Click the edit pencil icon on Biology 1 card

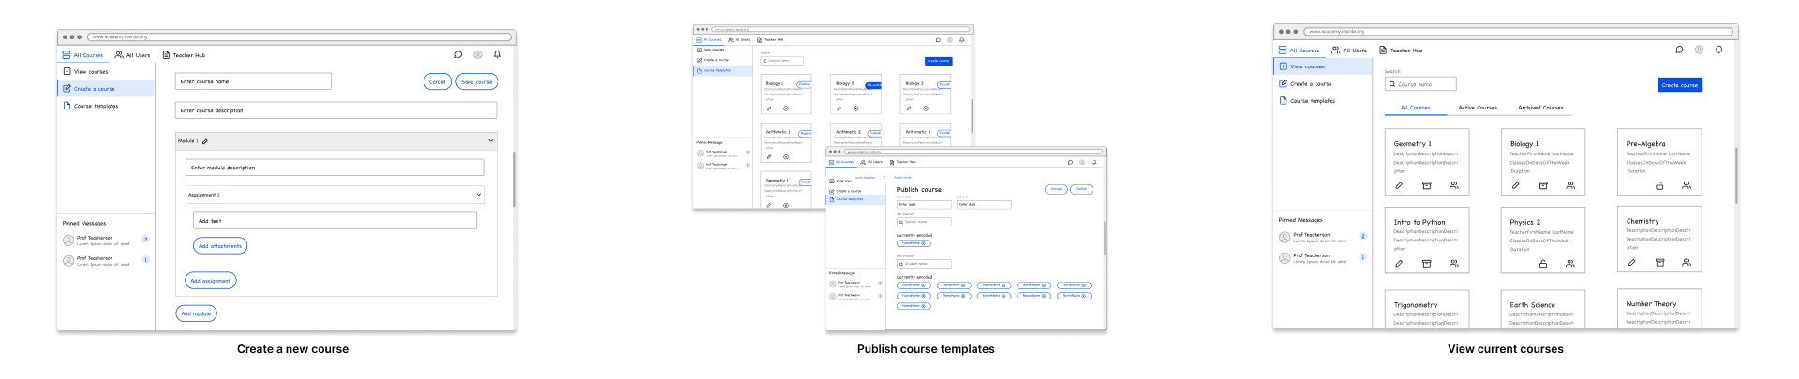[1515, 185]
